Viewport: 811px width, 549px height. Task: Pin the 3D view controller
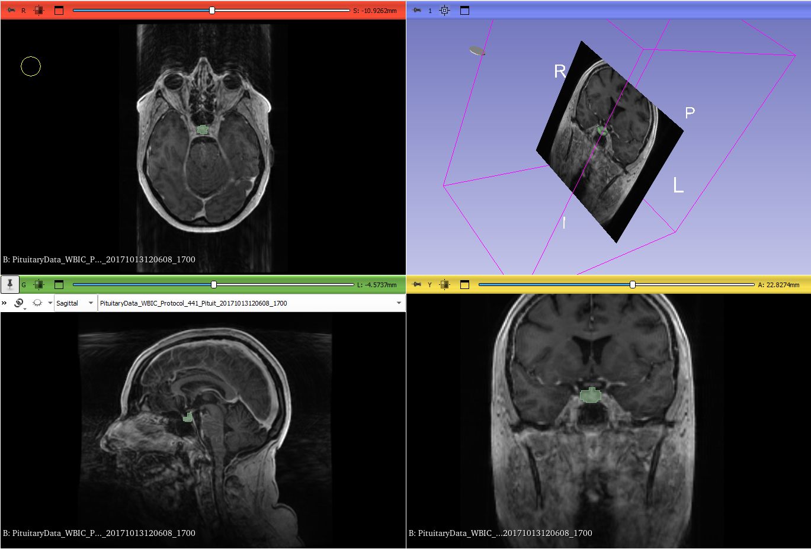[x=416, y=10]
